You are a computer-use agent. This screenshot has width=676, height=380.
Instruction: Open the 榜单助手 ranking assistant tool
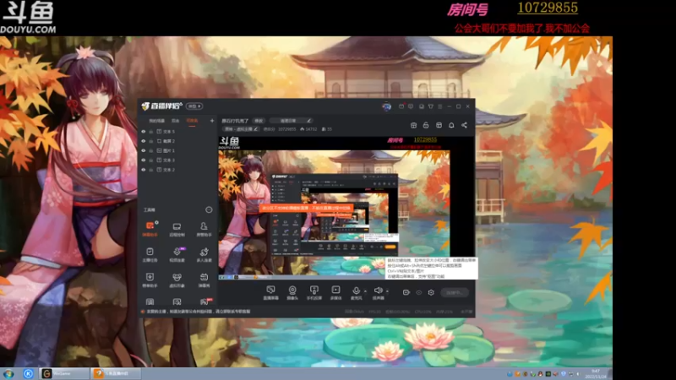(150, 280)
